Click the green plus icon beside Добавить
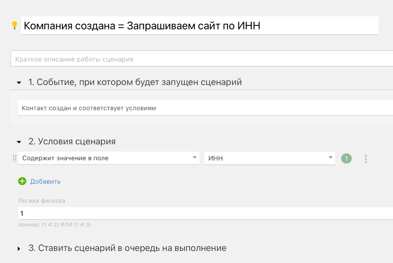393x263 pixels. 22,181
